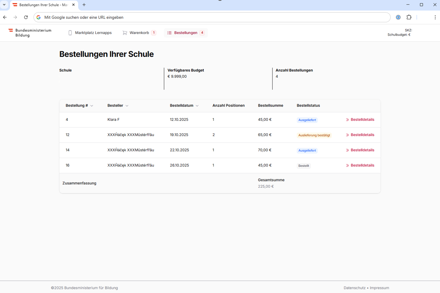The image size is (440, 293).
Task: Click the Marktplatz phone icon
Action: pyautogui.click(x=70, y=33)
